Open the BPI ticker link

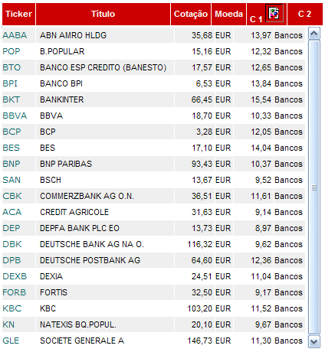(10, 83)
